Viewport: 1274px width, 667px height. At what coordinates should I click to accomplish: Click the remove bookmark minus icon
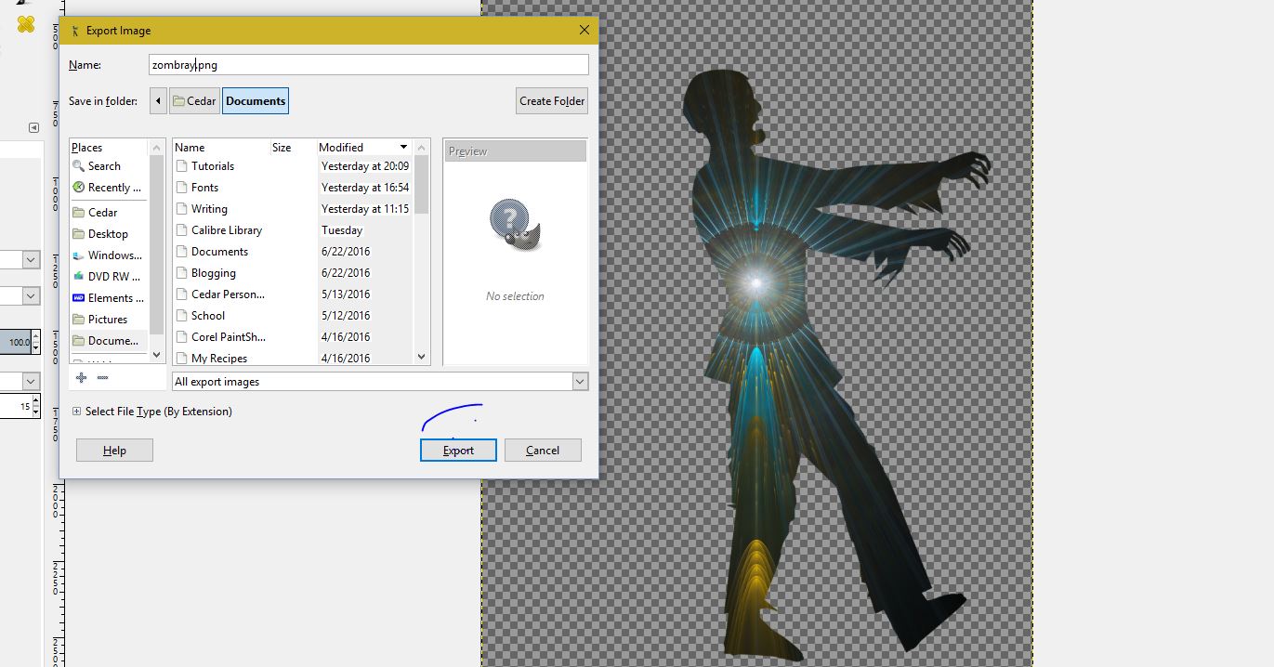click(102, 377)
